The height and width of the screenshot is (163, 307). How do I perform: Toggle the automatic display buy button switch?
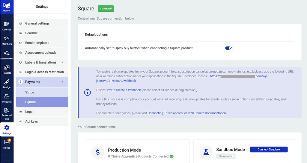[229, 48]
